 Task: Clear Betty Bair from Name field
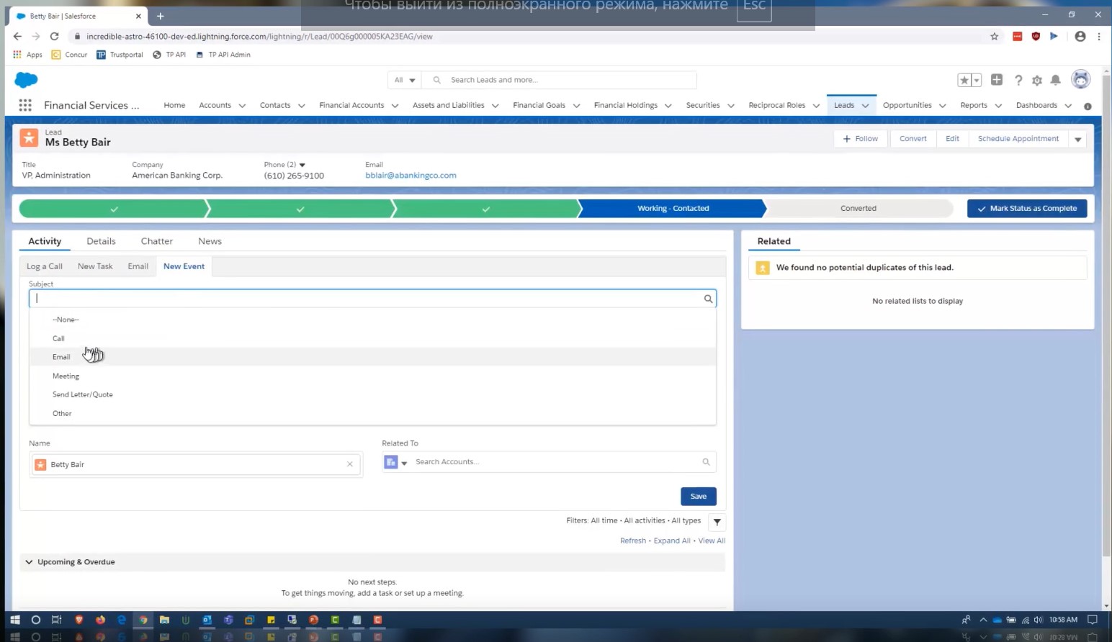[x=350, y=464]
